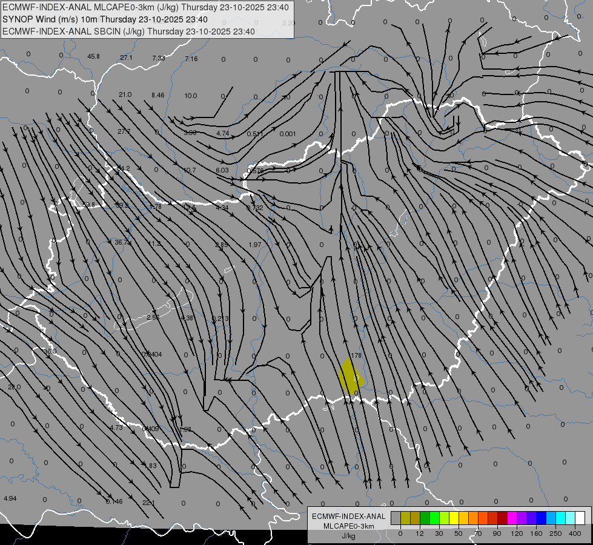Screen dimensions: 593x545
Task: Click the legend tick label '50'
Action: (x=458, y=533)
